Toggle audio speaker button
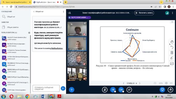 pyautogui.click(x=113, y=90)
